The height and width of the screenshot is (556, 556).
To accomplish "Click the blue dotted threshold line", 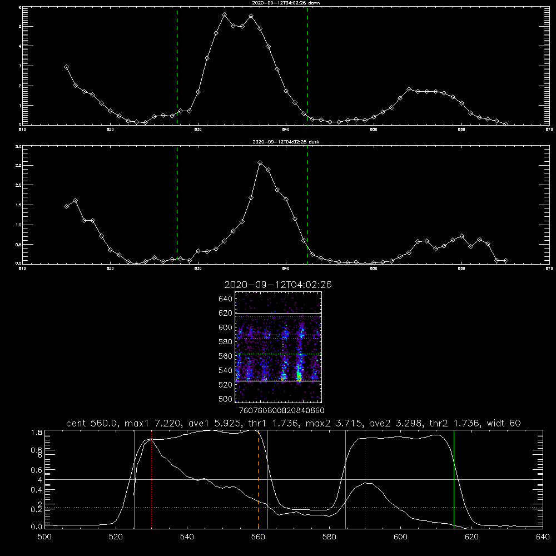I will click(x=294, y=508).
